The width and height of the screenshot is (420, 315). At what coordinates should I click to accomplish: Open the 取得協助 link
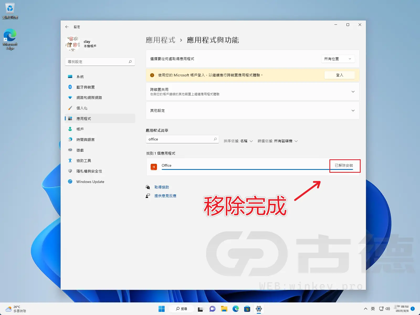pyautogui.click(x=162, y=187)
